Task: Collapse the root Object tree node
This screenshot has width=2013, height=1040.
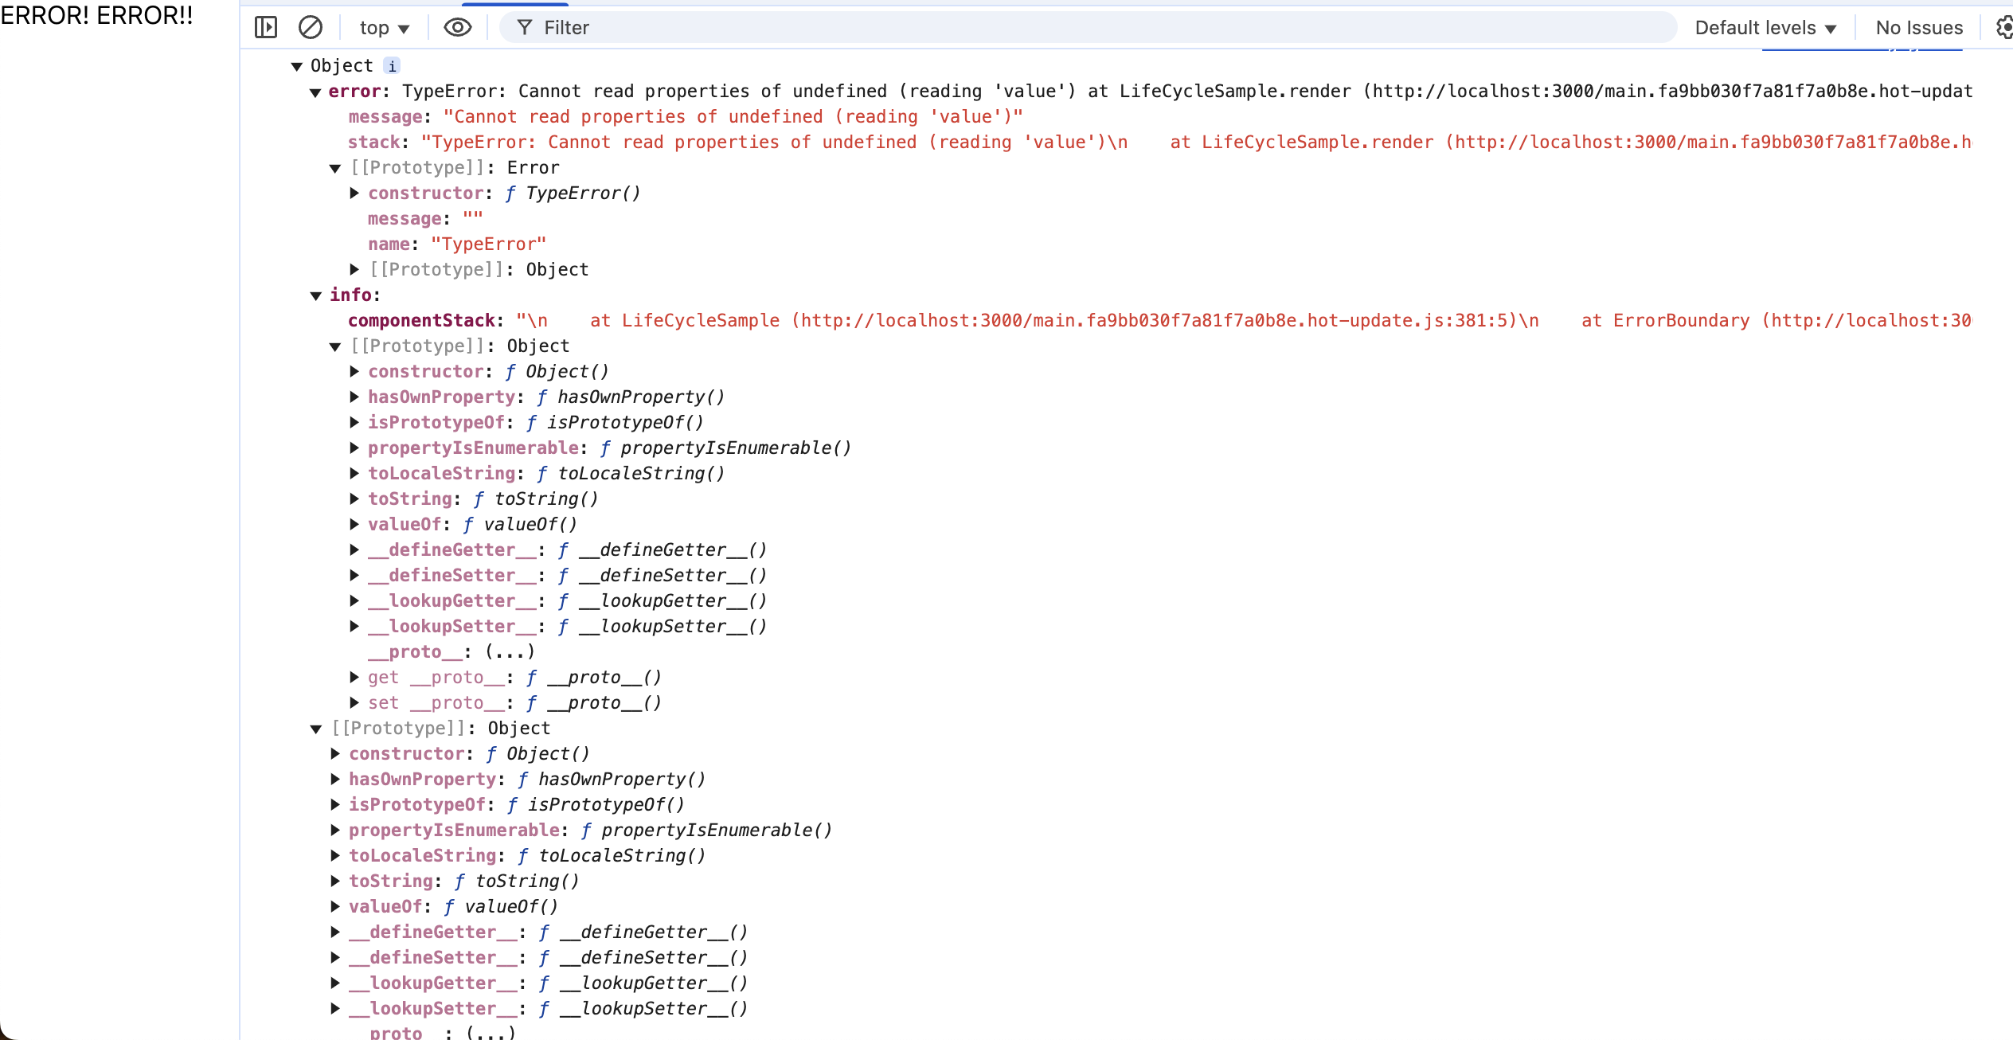Action: (x=297, y=66)
